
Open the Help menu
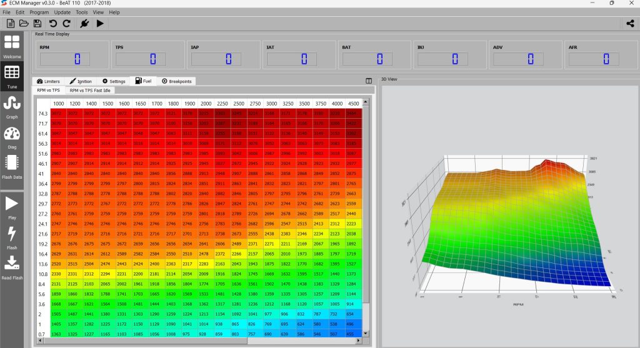[x=114, y=12]
